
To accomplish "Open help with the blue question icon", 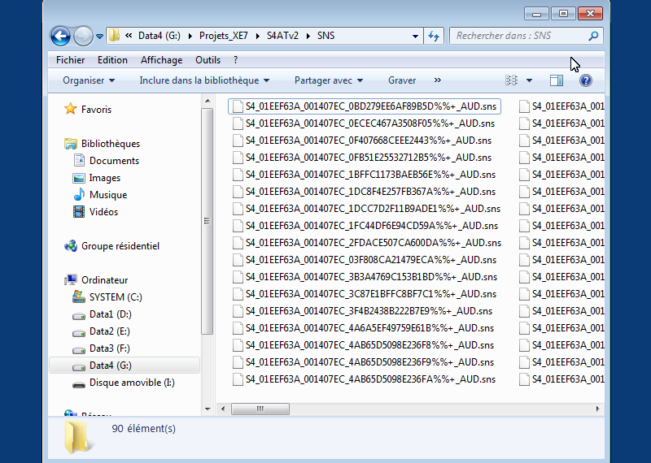I will [x=586, y=80].
